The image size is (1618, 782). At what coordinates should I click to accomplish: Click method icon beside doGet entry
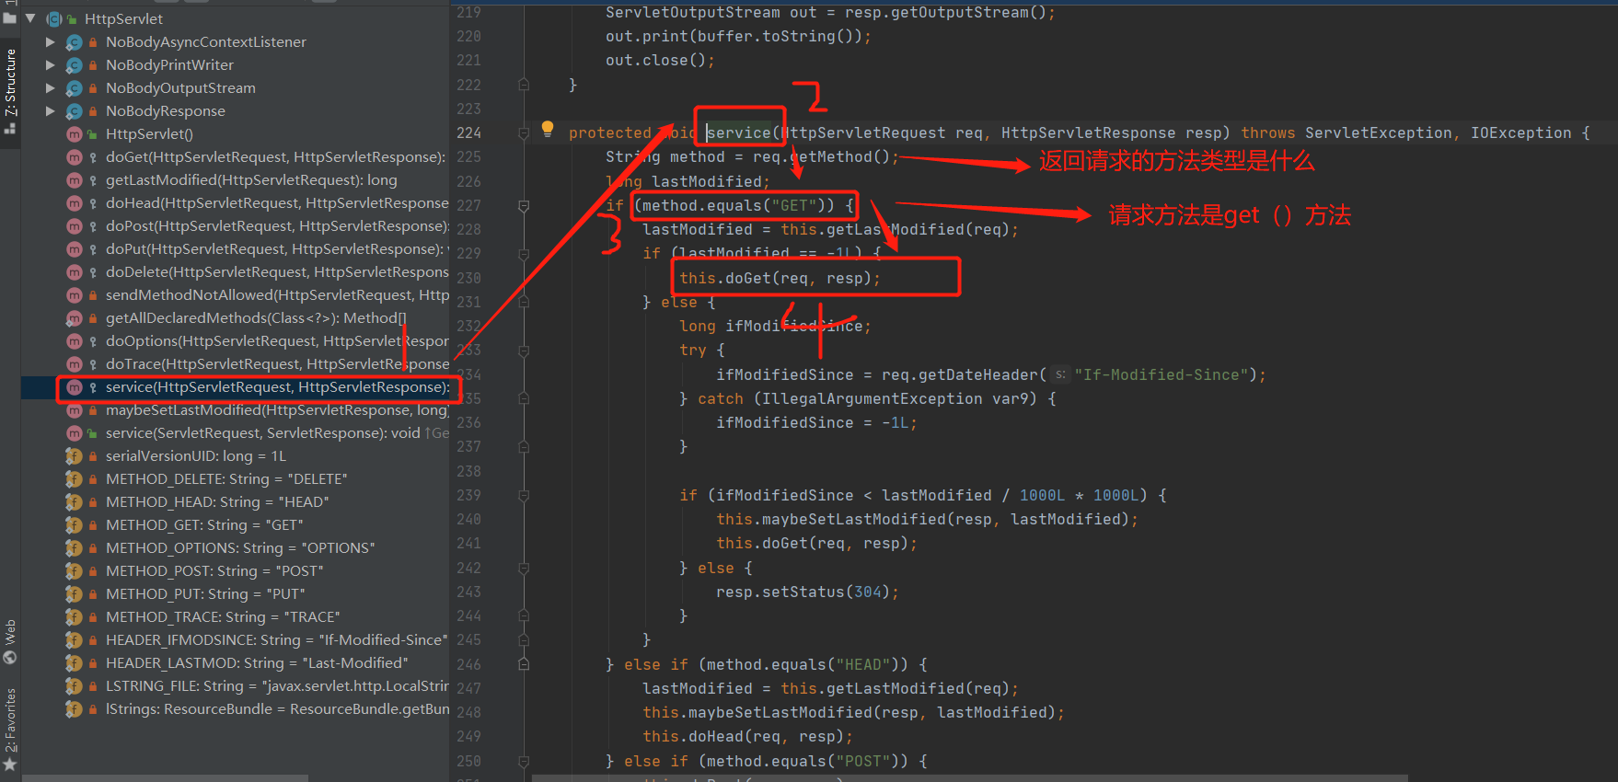click(75, 157)
